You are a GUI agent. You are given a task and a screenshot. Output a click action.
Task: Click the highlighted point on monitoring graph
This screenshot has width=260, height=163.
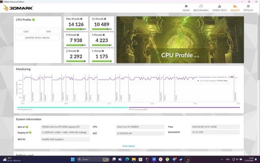click(x=232, y=77)
